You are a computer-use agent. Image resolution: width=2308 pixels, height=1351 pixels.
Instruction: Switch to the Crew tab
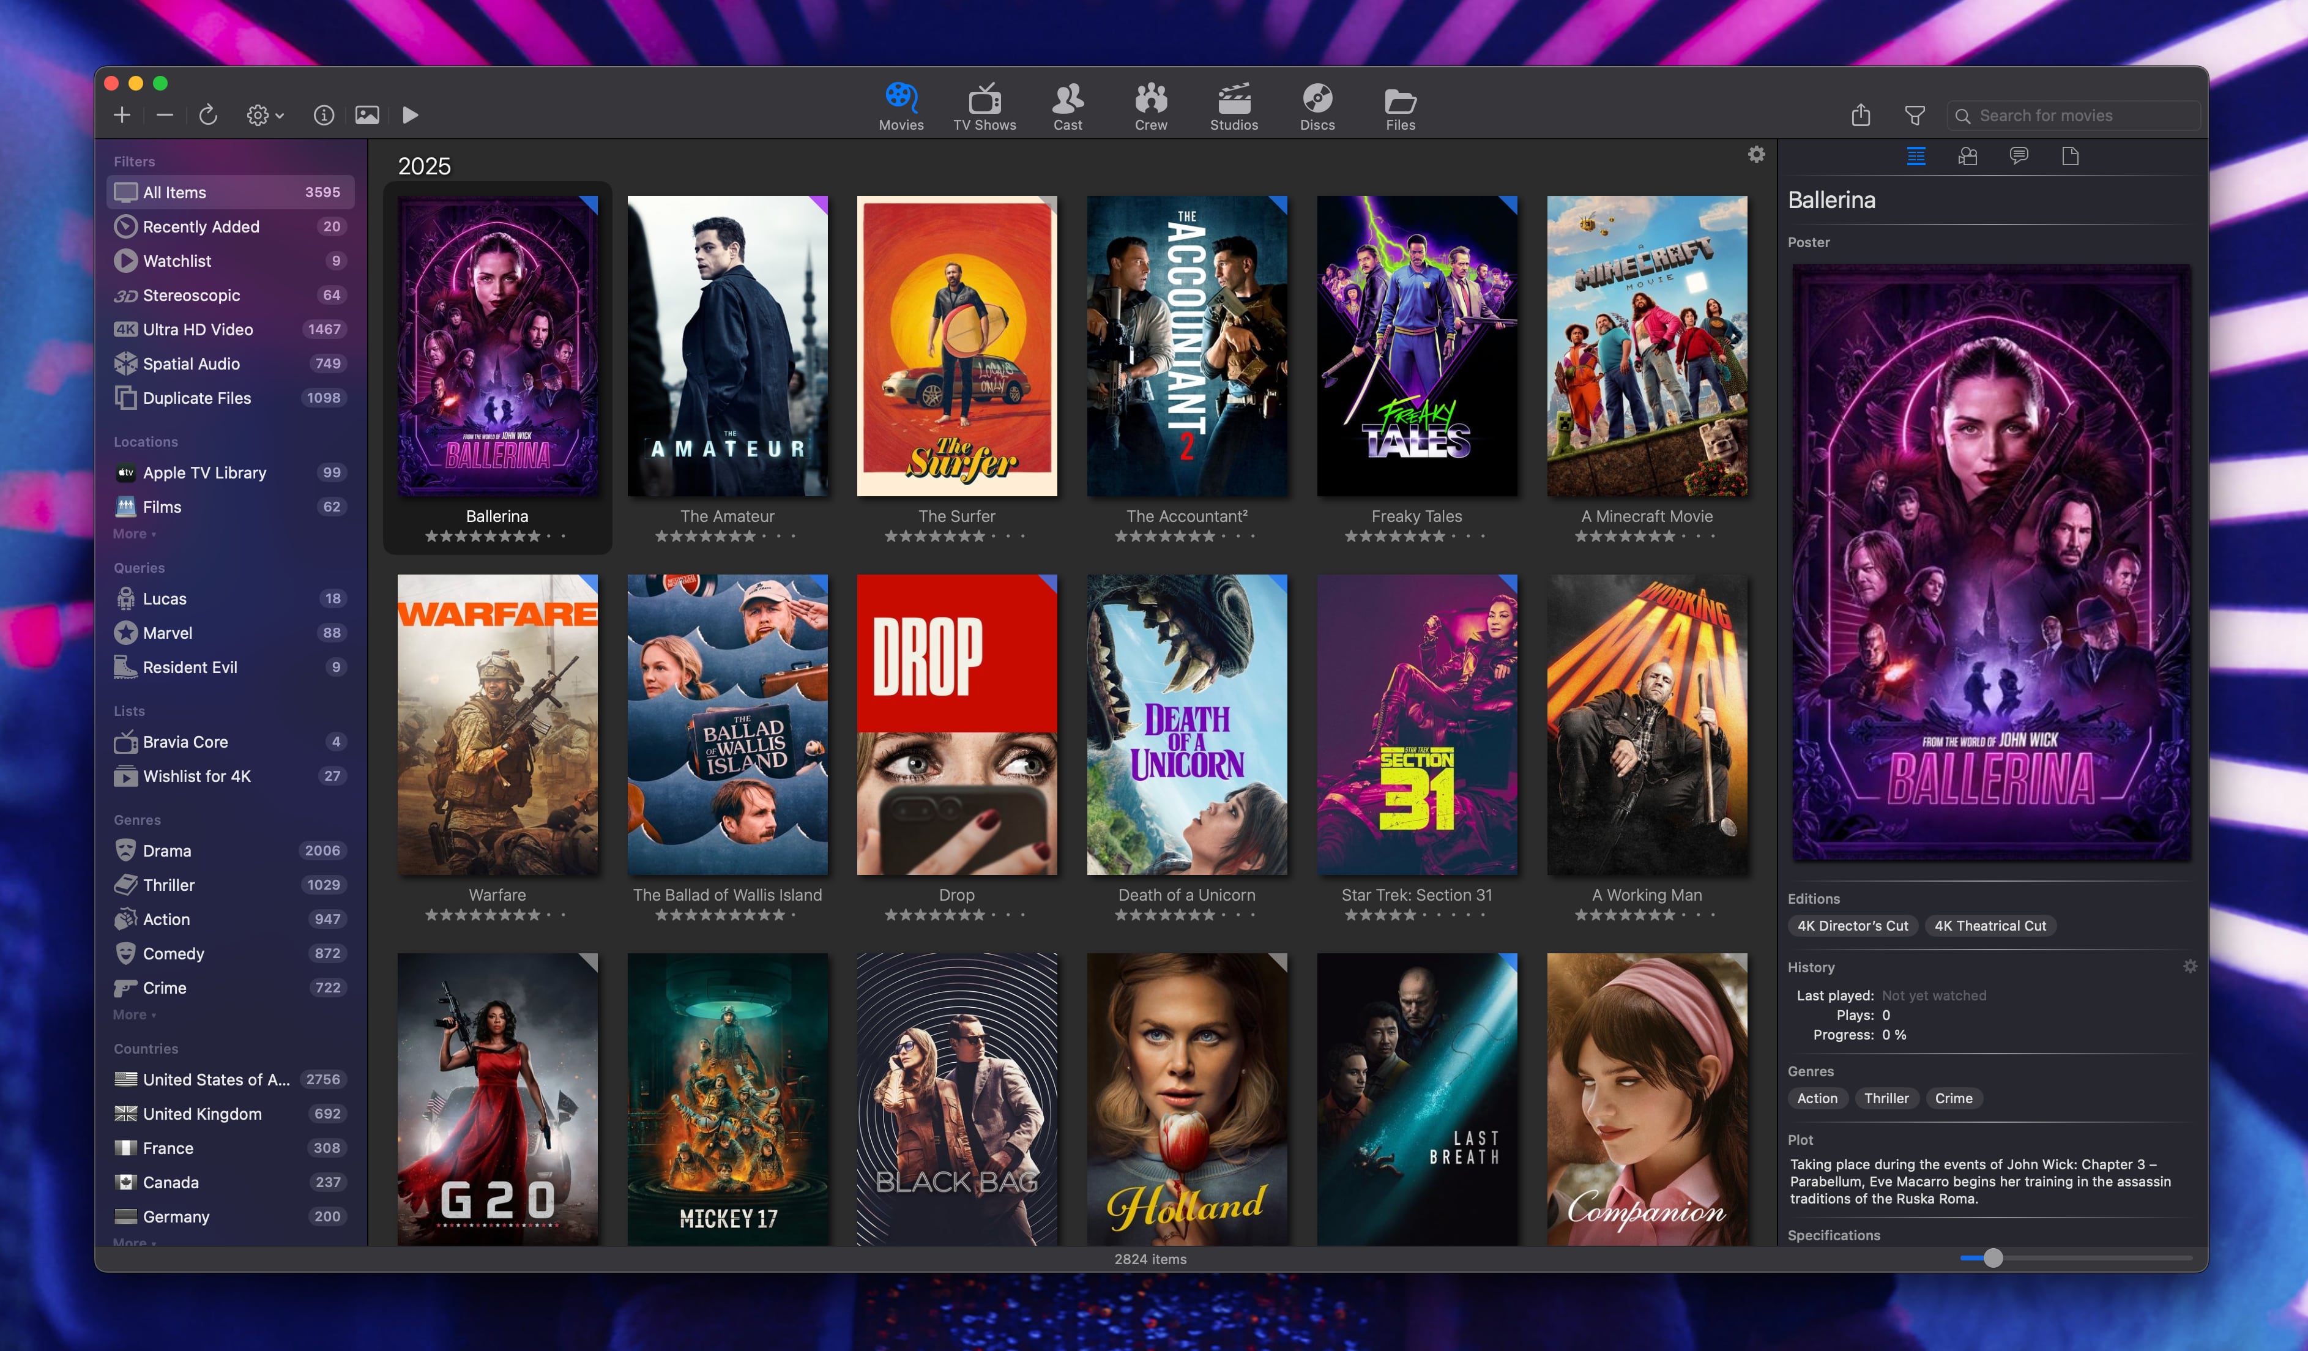[x=1150, y=107]
